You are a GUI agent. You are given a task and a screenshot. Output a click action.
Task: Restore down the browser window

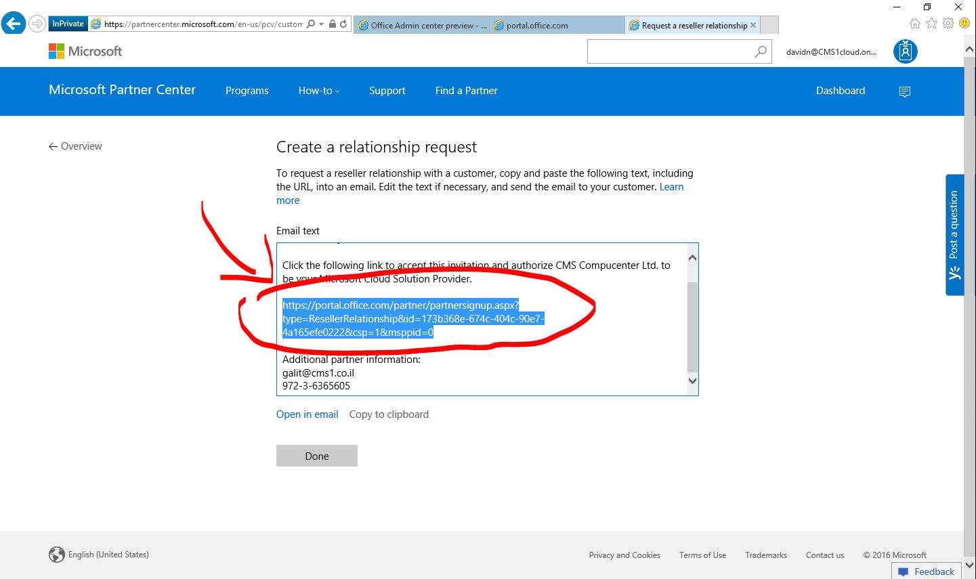(x=927, y=7)
